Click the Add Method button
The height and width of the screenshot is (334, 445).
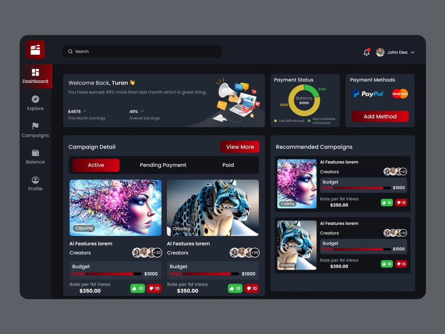pos(380,116)
